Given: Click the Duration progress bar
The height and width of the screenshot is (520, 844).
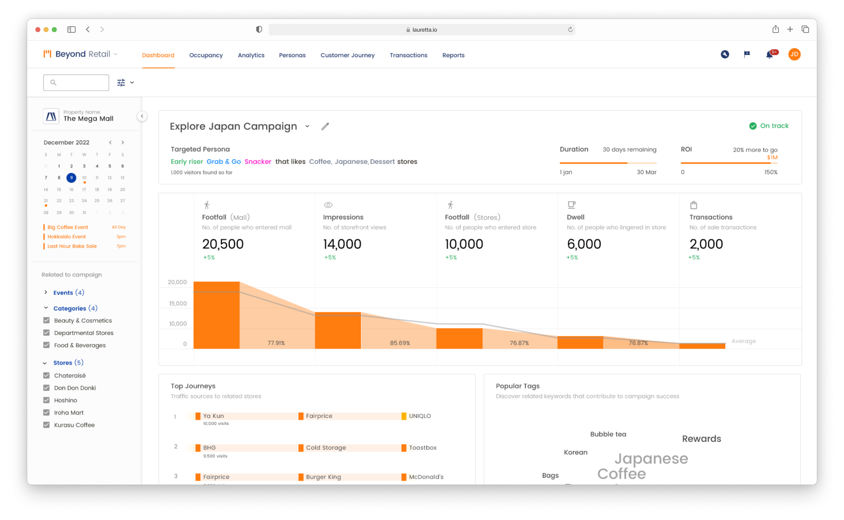Looking at the screenshot, I should (x=607, y=163).
